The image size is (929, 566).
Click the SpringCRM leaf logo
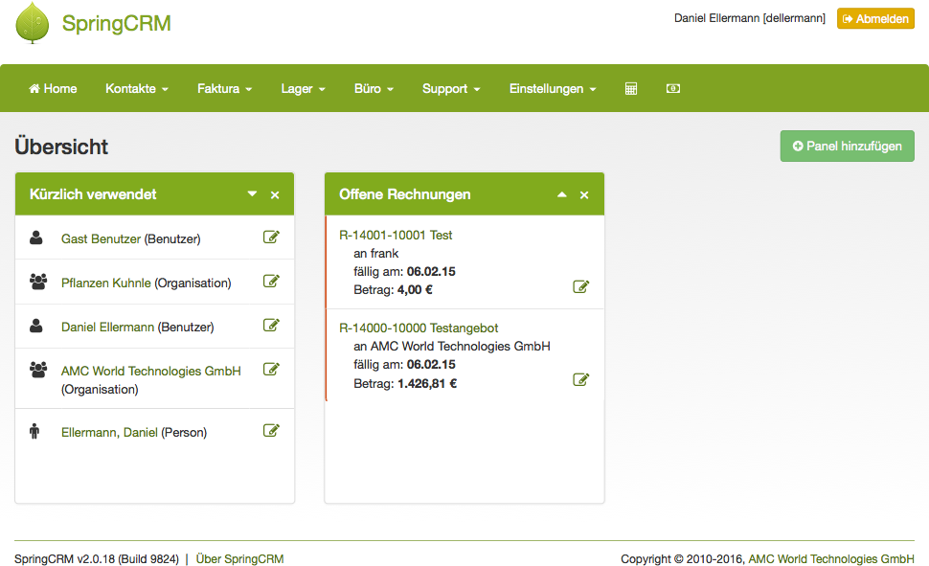(32, 23)
